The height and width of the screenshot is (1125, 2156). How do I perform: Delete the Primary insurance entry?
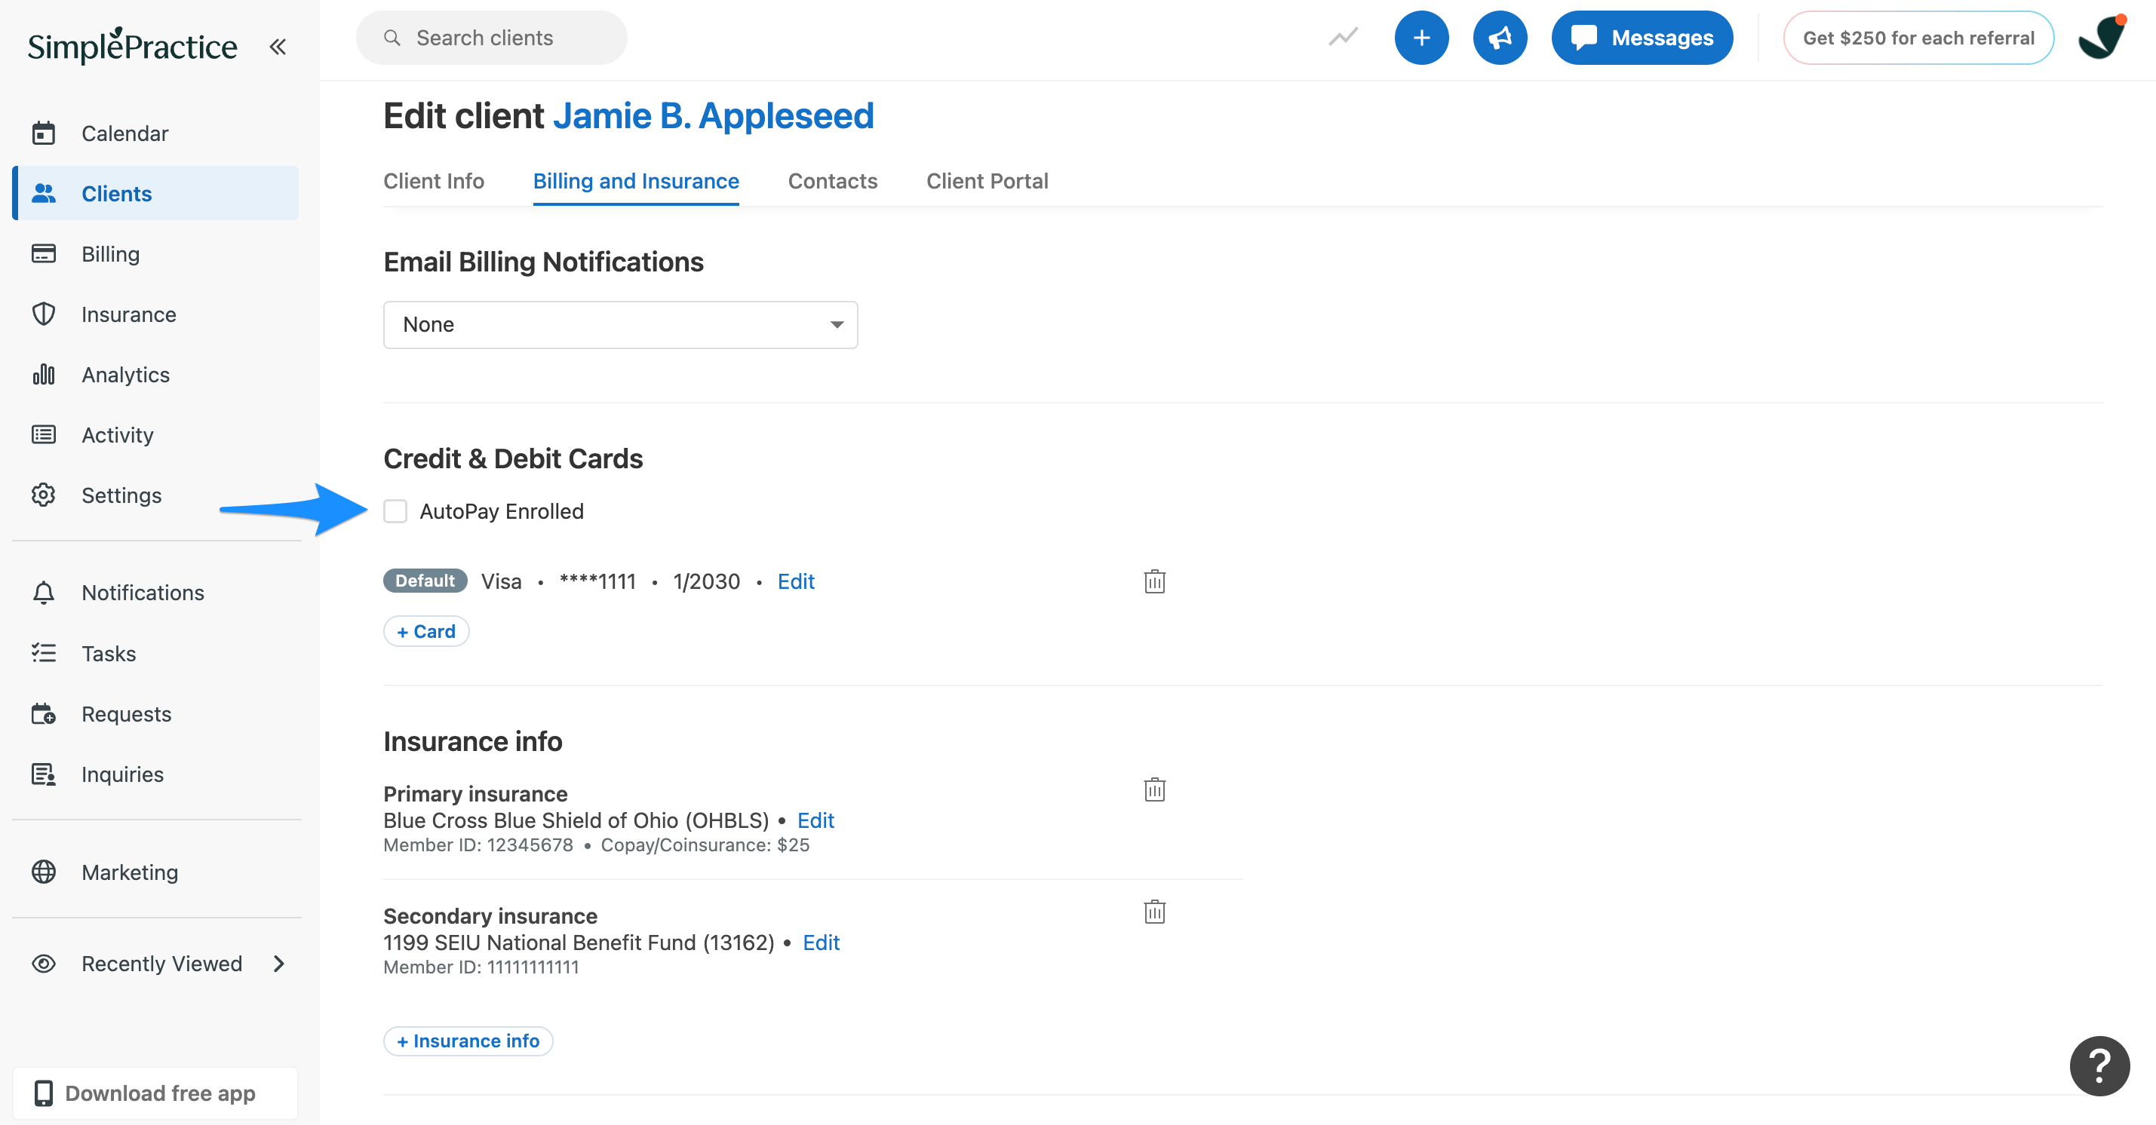[x=1154, y=789]
